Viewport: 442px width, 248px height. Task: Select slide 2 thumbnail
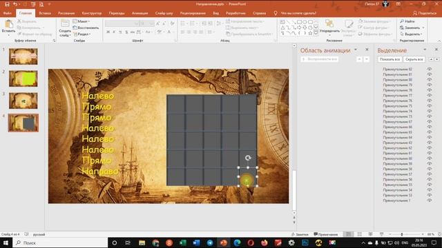click(23, 79)
